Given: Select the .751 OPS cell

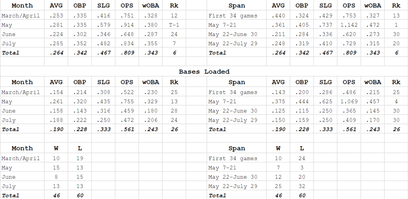Looking at the screenshot, I should [126, 16].
